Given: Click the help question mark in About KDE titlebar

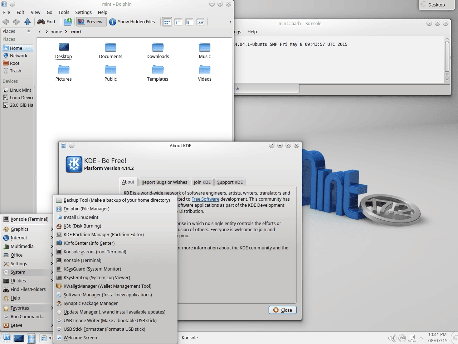Looking at the screenshot, I should point(272,145).
